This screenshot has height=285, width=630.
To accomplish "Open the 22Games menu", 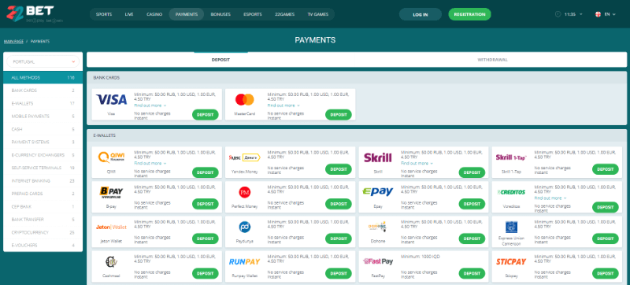I will click(285, 14).
